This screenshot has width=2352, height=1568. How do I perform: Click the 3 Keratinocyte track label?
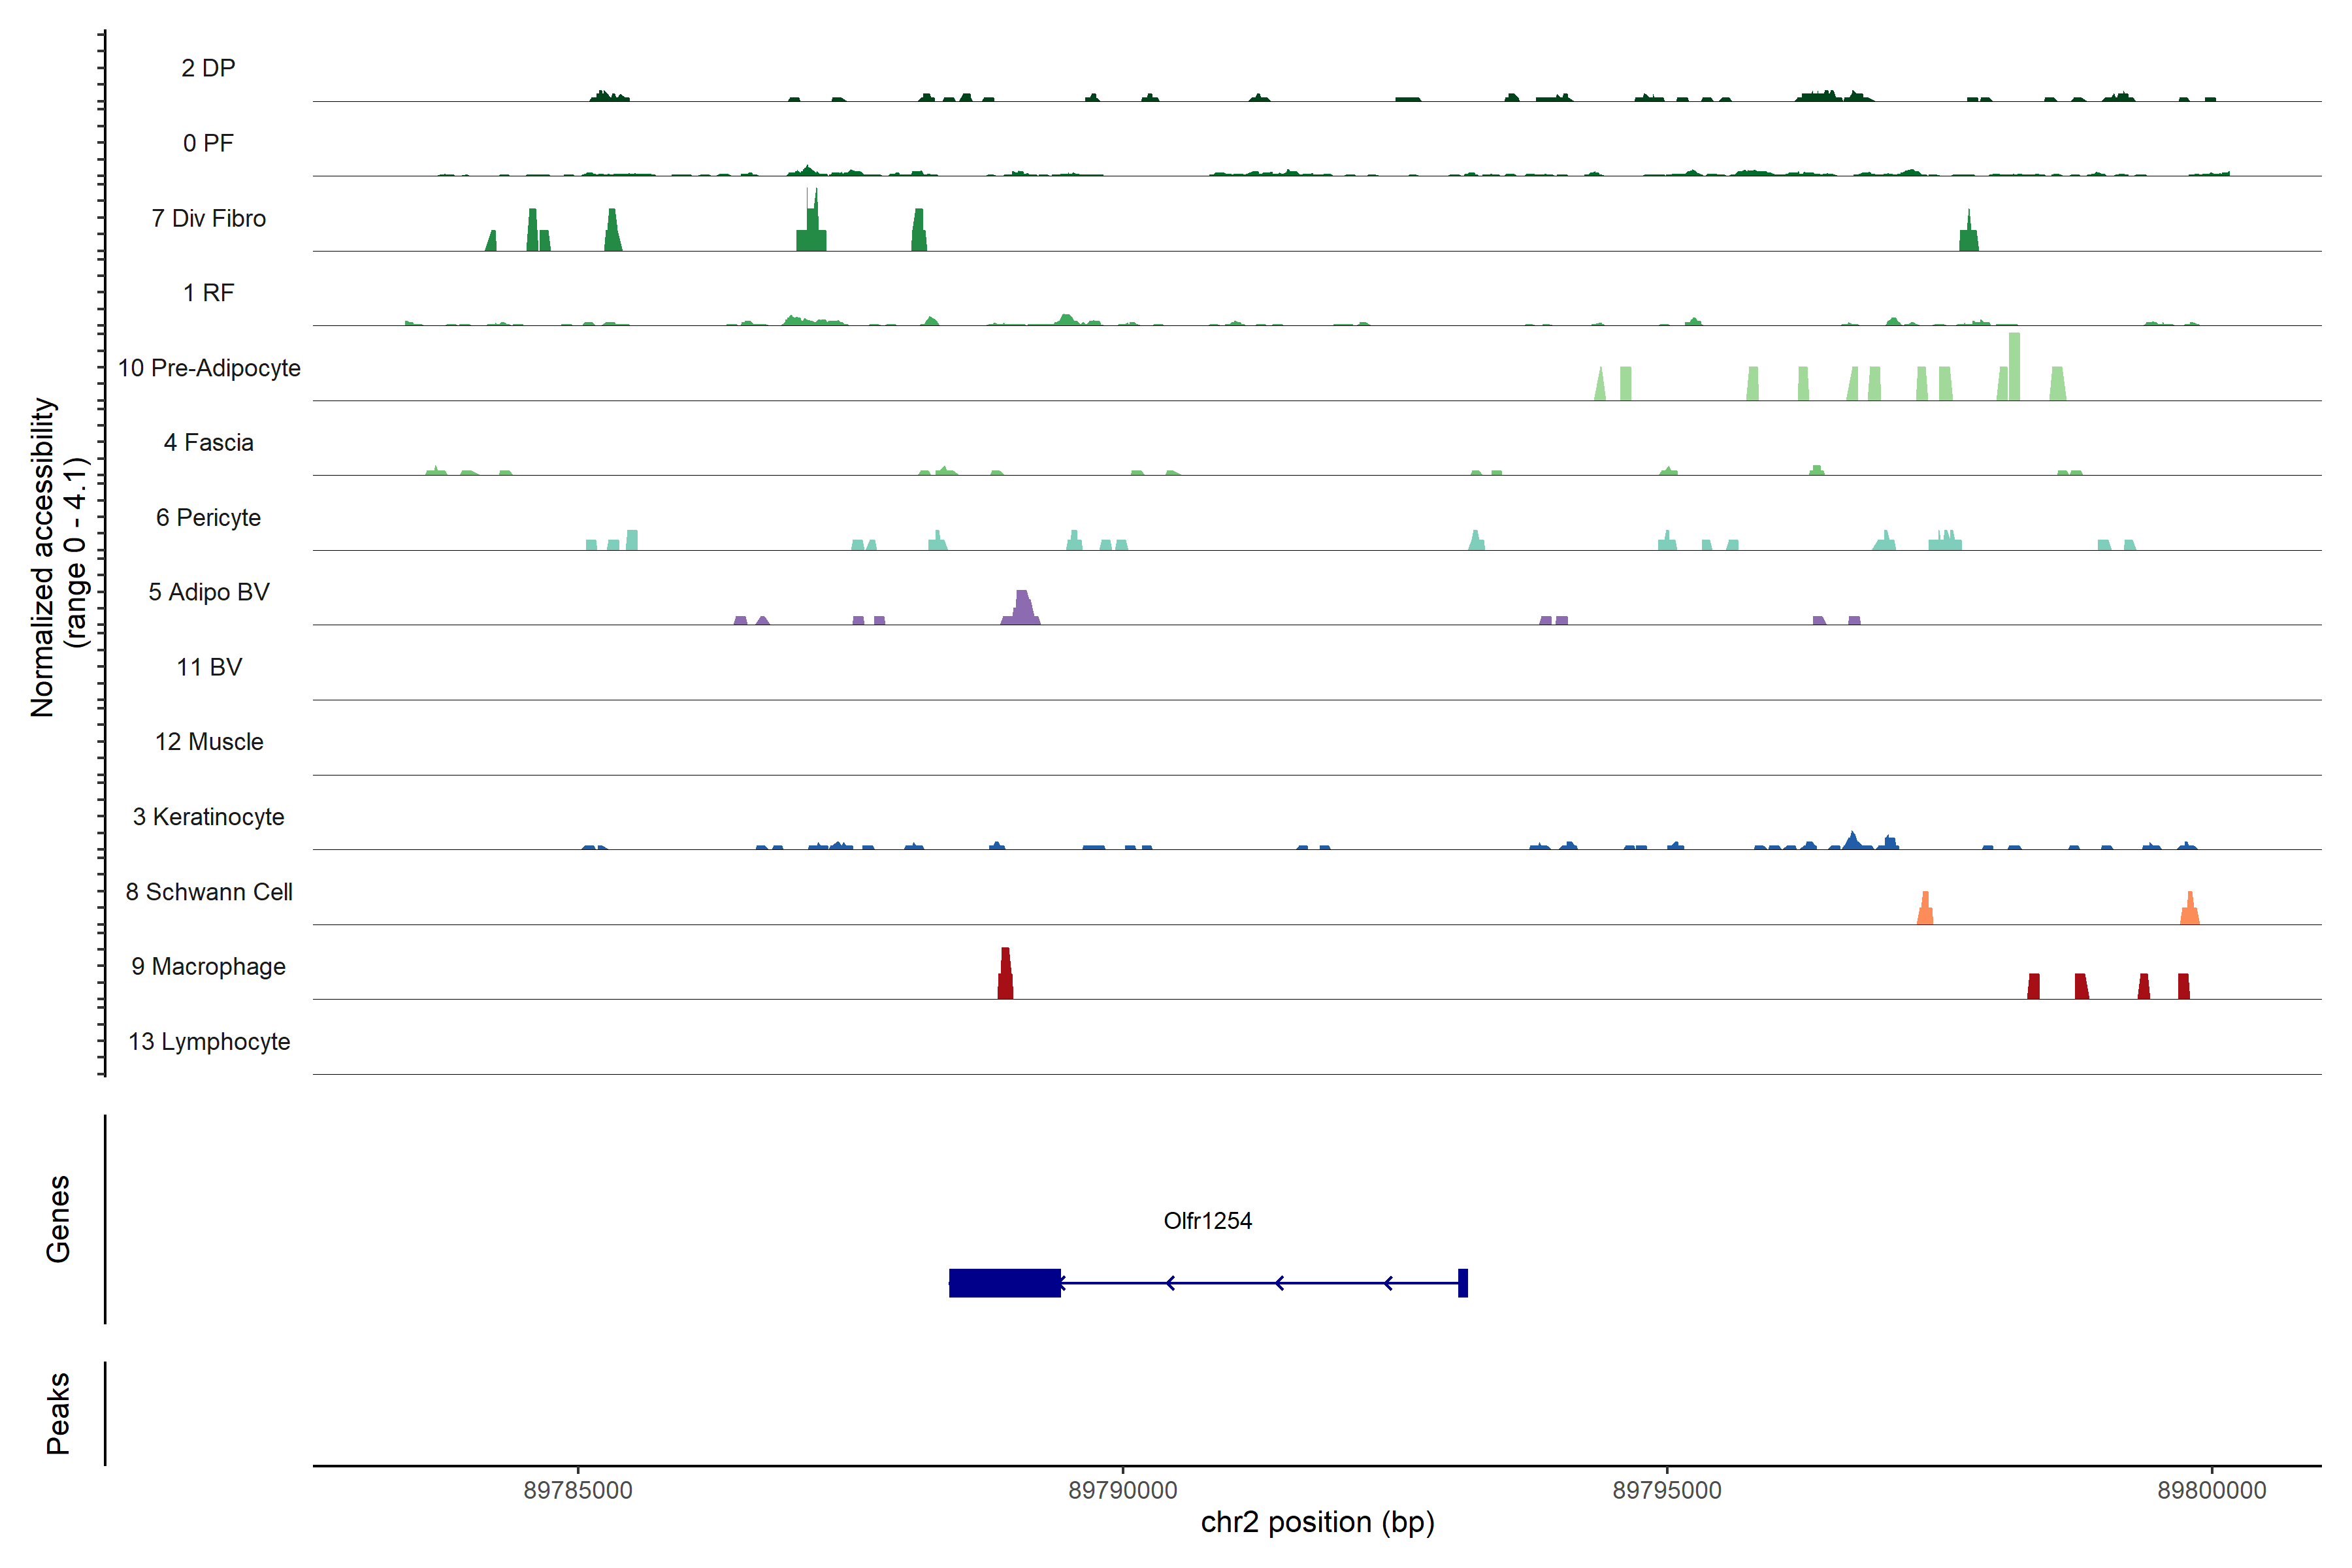click(x=208, y=817)
